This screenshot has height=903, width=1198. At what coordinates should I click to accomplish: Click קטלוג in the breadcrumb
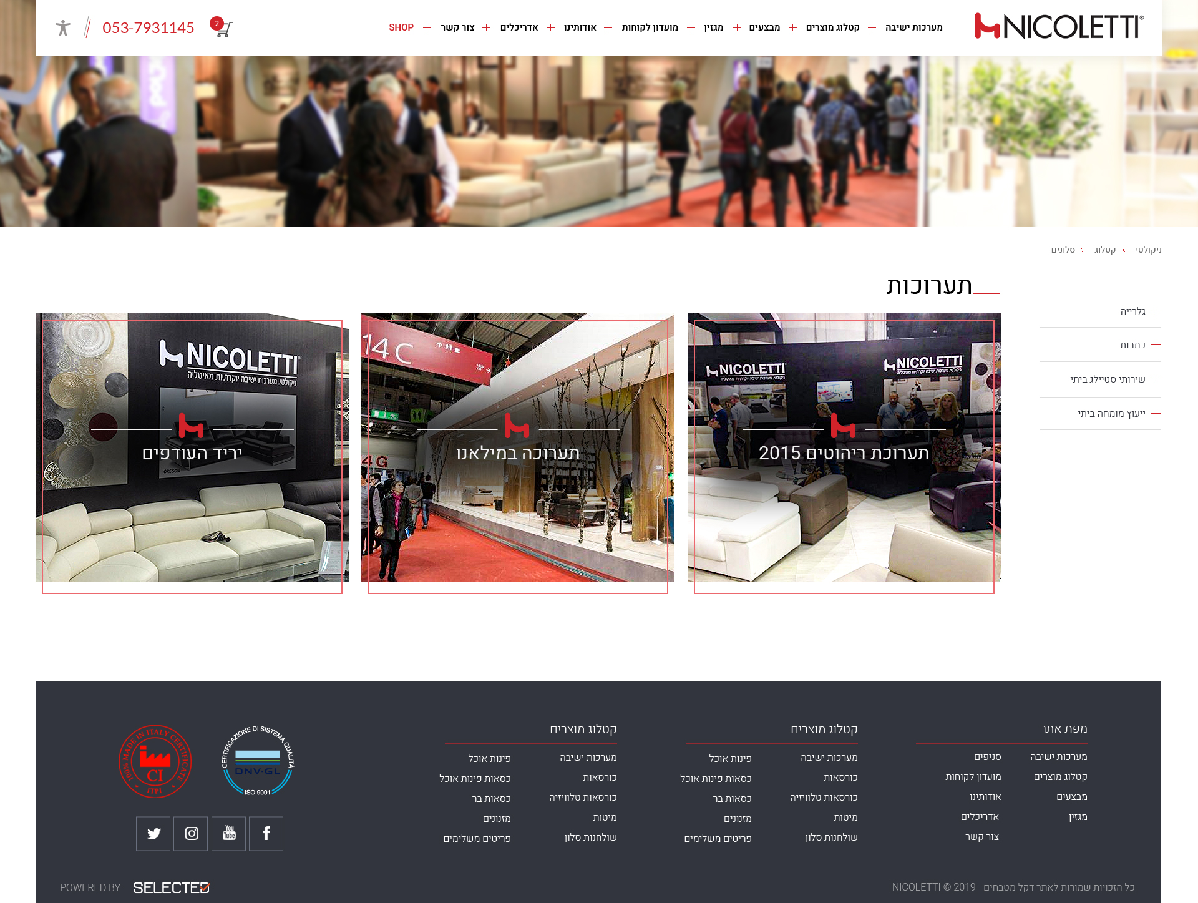1104,250
